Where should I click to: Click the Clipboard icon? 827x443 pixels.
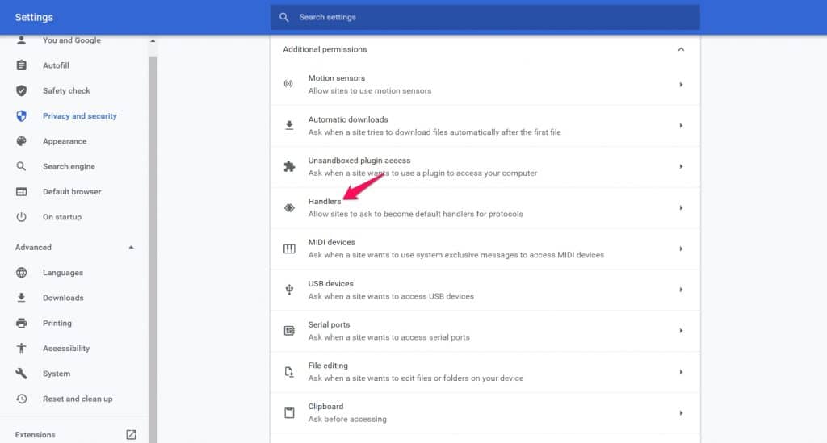(x=289, y=413)
